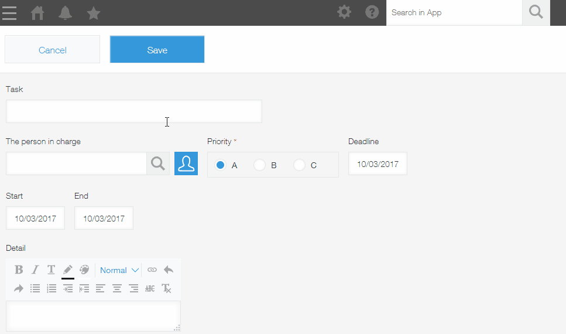Screen dimensions: 566x334
Task: Insert bulleted list
Action: pos(35,288)
